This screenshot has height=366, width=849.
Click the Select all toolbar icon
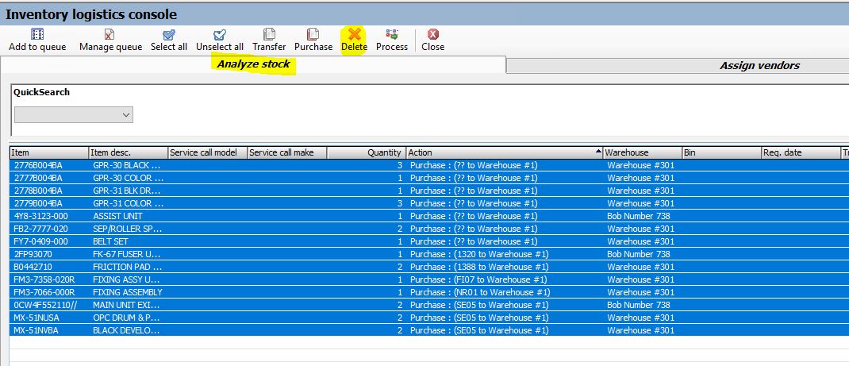pos(169,35)
